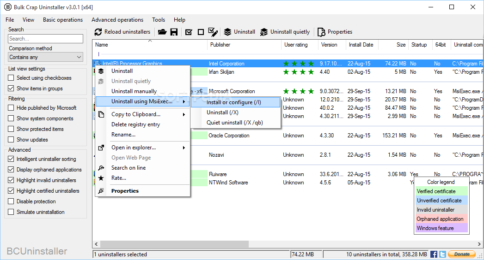Open the Help menu
Screen dimensions: 484x260
tap(180, 20)
